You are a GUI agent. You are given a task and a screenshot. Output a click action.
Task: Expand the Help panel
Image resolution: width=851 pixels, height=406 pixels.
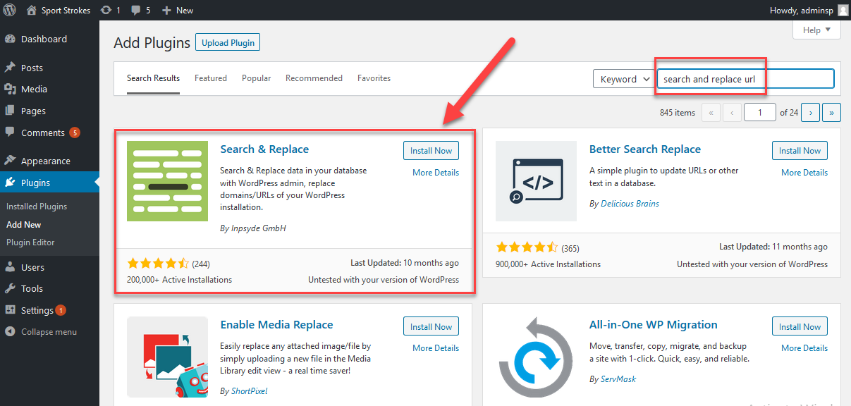816,30
